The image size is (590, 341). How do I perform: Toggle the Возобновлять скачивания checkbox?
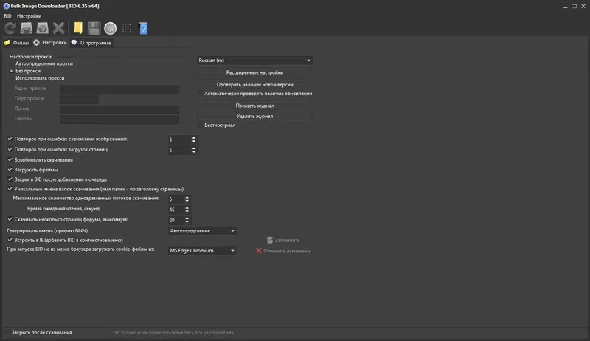pos(10,160)
